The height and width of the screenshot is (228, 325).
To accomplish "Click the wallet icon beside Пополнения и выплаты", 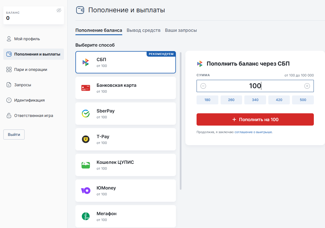I will (x=9, y=54).
